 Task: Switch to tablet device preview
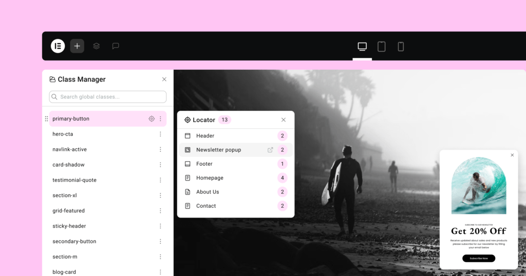(x=382, y=47)
